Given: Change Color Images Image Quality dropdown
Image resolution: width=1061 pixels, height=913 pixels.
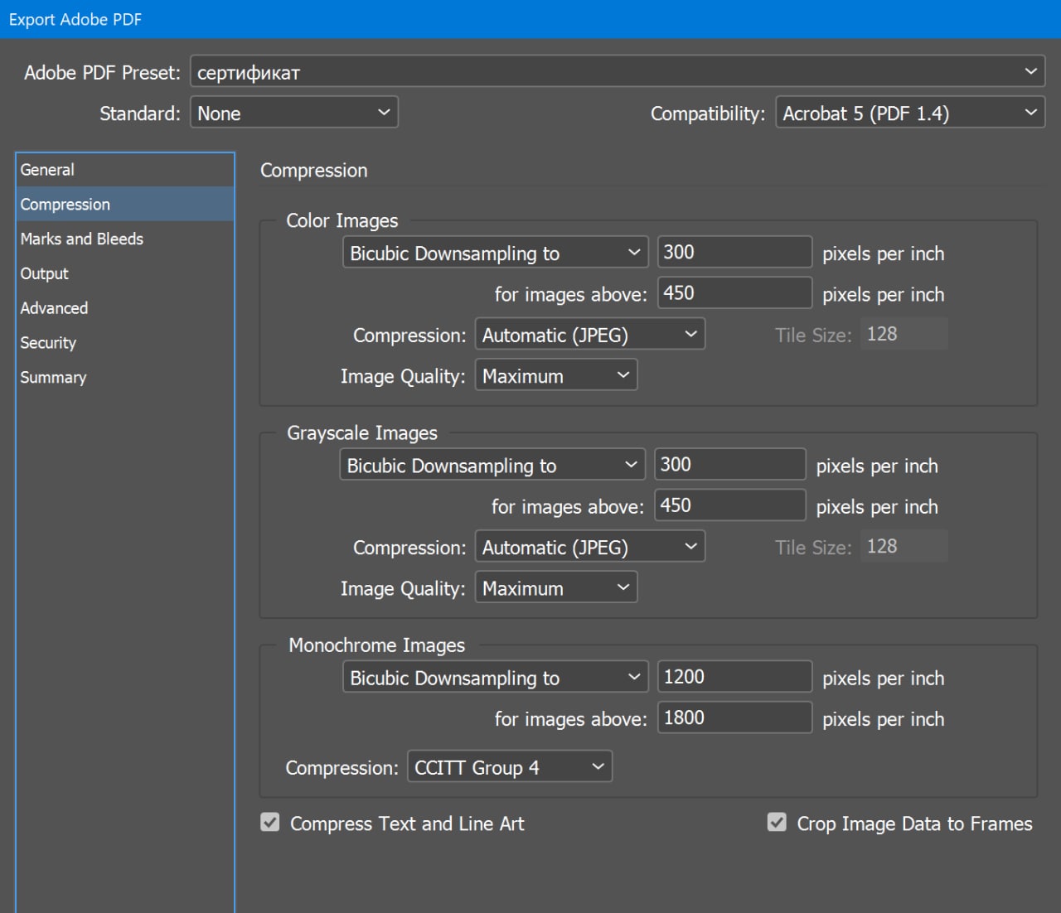Looking at the screenshot, I should [555, 376].
